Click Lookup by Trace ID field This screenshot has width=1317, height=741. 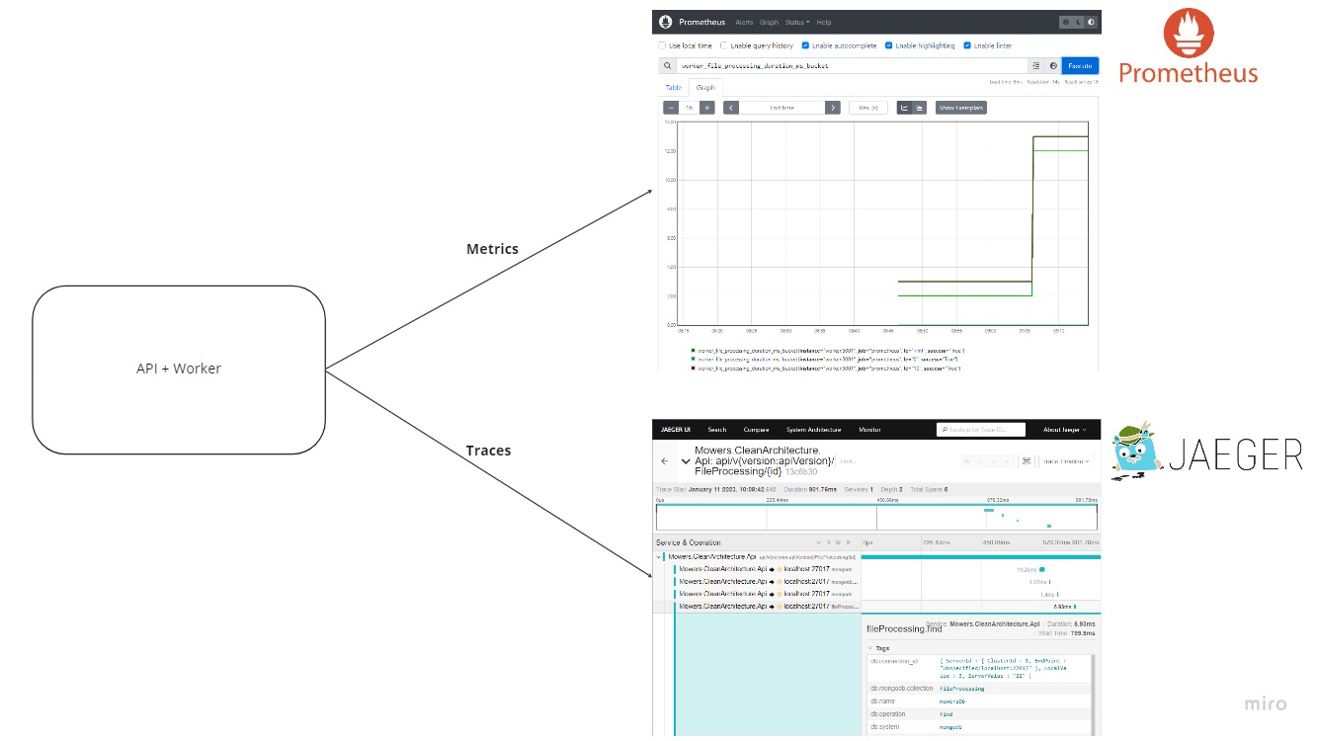pyautogui.click(x=980, y=430)
